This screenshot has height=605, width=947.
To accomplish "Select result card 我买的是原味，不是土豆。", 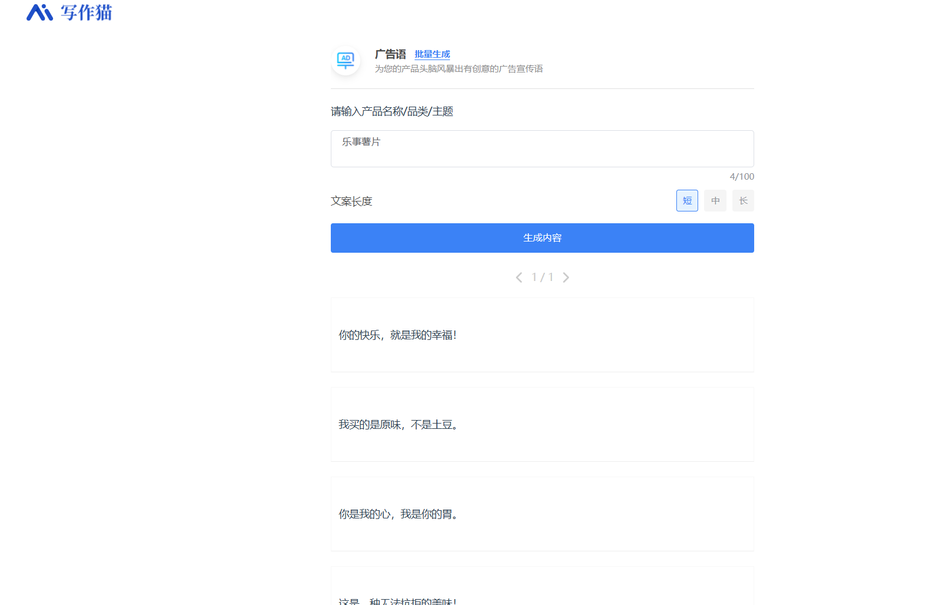I will coord(542,425).
